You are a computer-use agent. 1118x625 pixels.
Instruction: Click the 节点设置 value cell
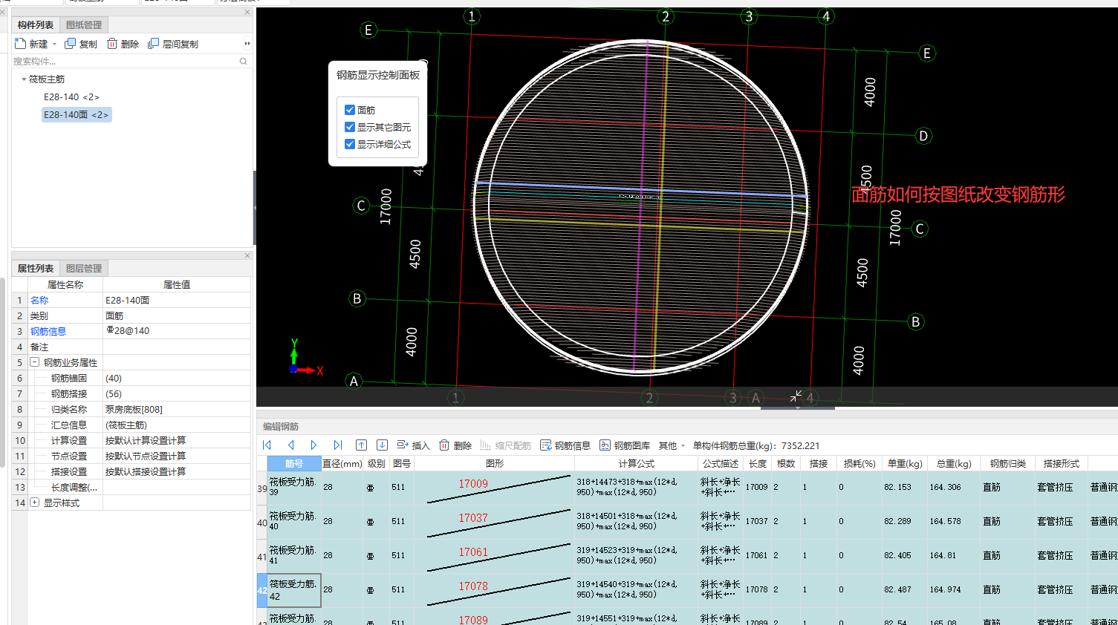[x=177, y=456]
